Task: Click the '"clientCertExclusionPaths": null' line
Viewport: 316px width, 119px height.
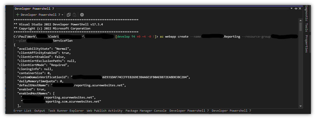Action: (x=46, y=61)
